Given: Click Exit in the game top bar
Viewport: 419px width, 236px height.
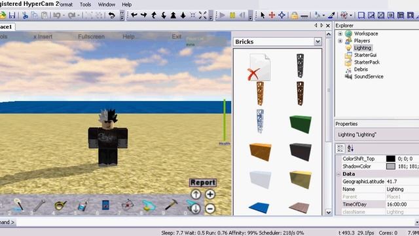Looking at the screenshot, I should click(177, 37).
